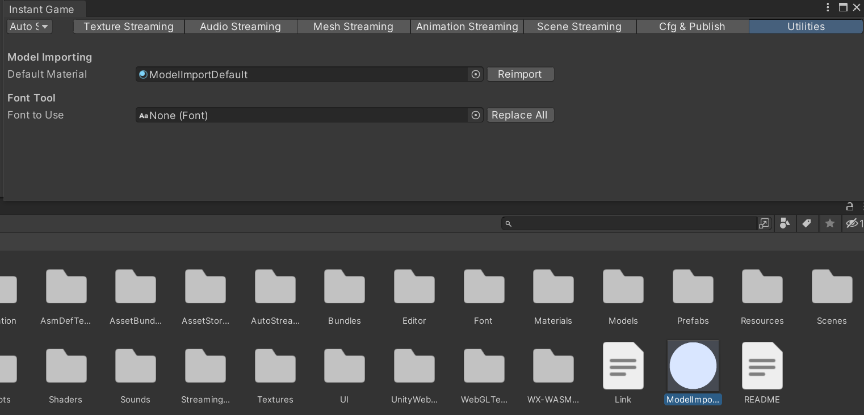The width and height of the screenshot is (864, 415).
Task: Select the ModelImportDefault material asset
Action: 693,366
